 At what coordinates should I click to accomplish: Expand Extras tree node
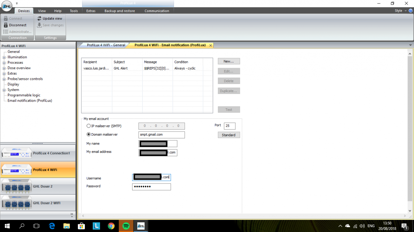(x=4, y=74)
